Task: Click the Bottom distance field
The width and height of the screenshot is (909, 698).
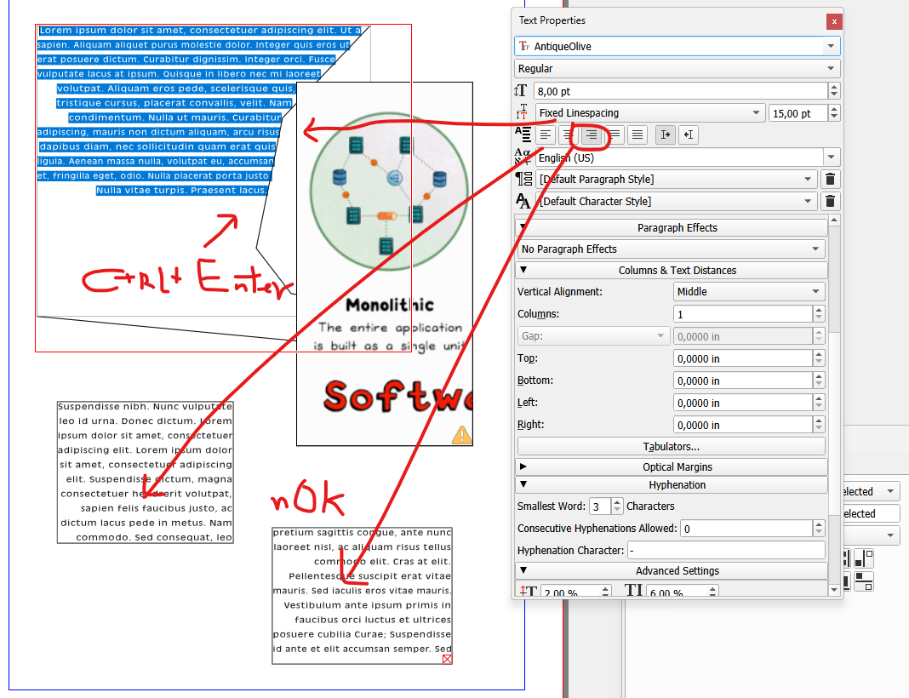Action: pos(743,380)
